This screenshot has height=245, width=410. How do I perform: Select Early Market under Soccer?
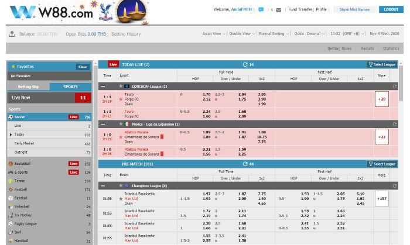pos(49,143)
